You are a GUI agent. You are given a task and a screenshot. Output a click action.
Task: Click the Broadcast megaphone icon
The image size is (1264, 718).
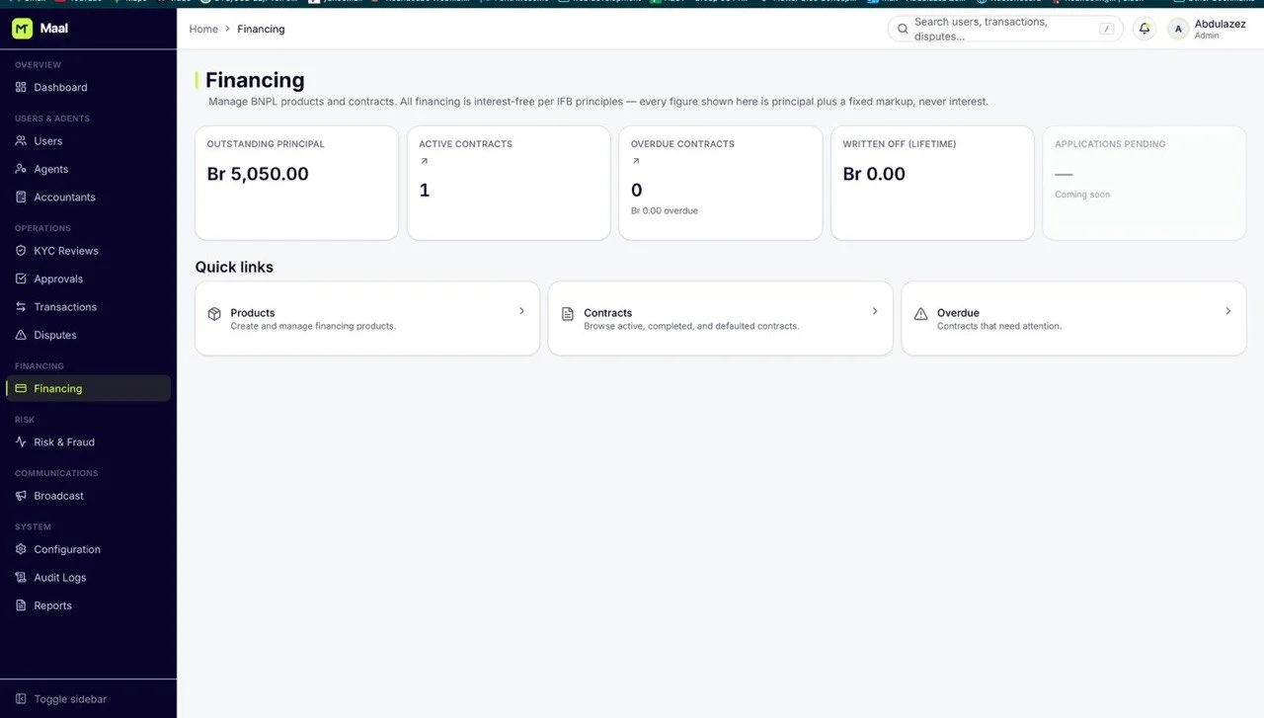coord(21,496)
